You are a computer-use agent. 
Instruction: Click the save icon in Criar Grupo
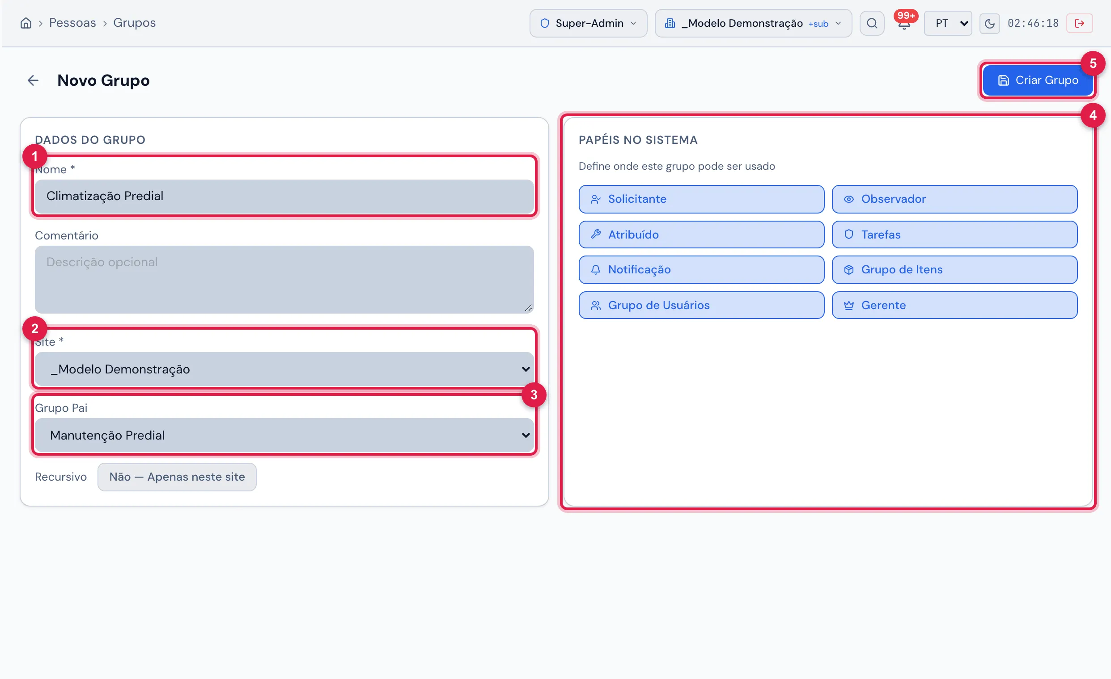1003,80
